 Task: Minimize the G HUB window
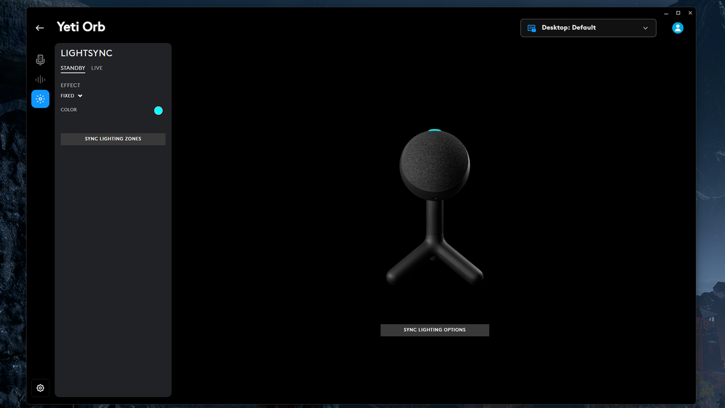coord(666,13)
